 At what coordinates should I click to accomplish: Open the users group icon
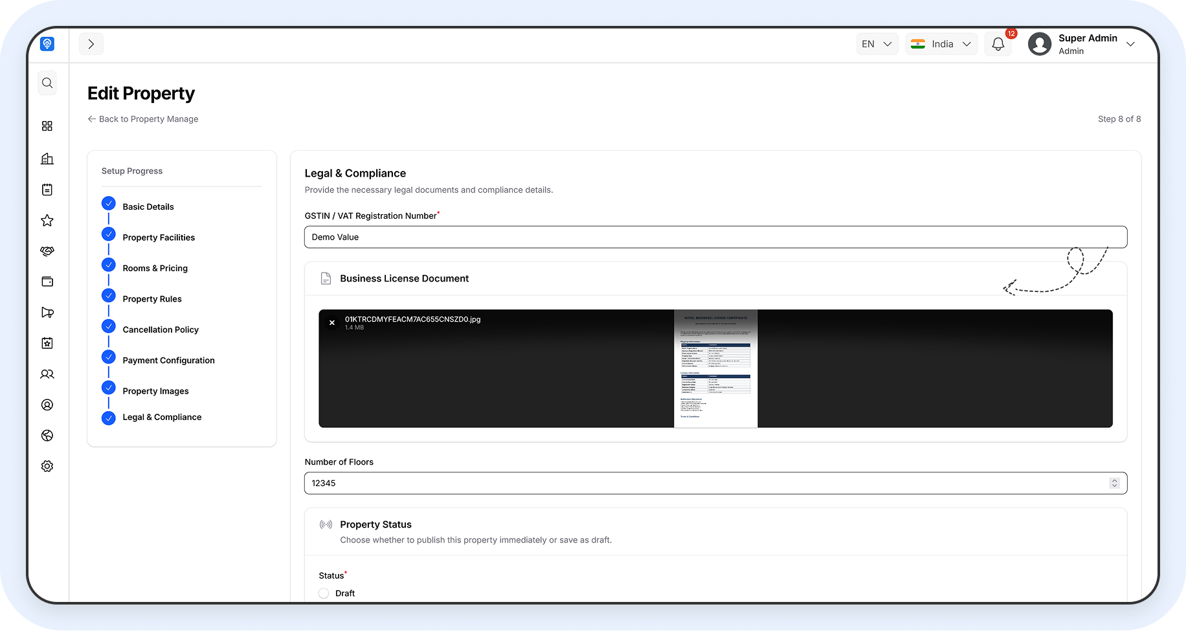pos(47,374)
